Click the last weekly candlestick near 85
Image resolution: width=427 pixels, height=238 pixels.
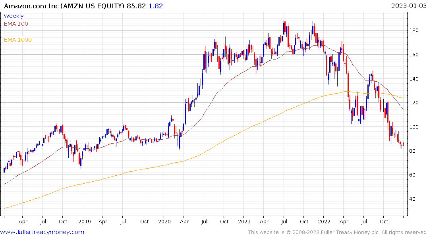pos(403,144)
